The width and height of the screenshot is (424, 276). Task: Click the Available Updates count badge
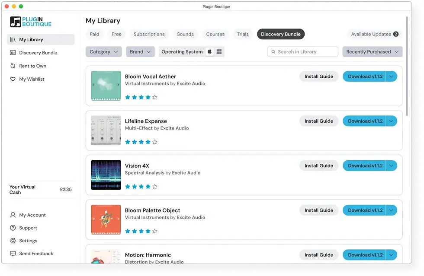[x=396, y=34]
